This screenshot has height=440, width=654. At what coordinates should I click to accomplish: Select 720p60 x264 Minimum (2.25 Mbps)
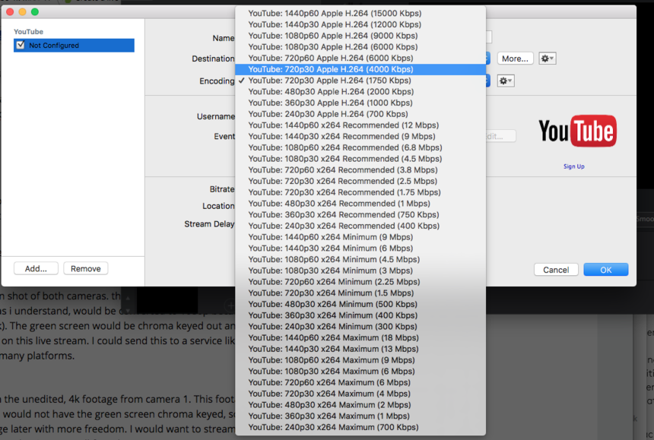tap(360, 282)
